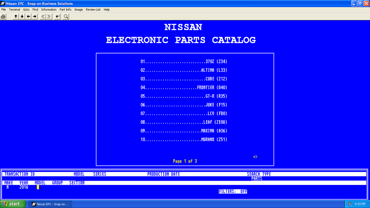
Task: Select model 02 ALTIMA (L33)
Action: [184, 70]
